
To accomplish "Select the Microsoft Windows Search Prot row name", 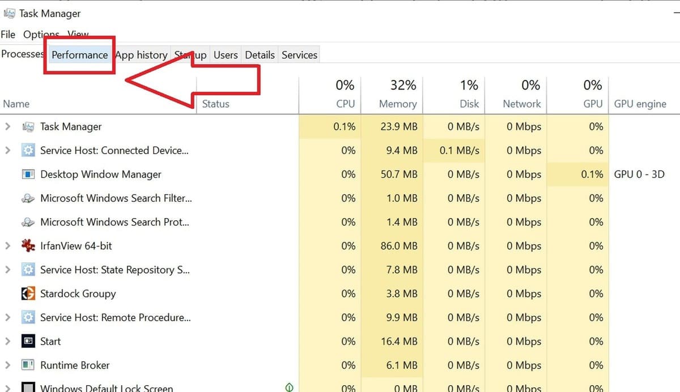I will [115, 222].
